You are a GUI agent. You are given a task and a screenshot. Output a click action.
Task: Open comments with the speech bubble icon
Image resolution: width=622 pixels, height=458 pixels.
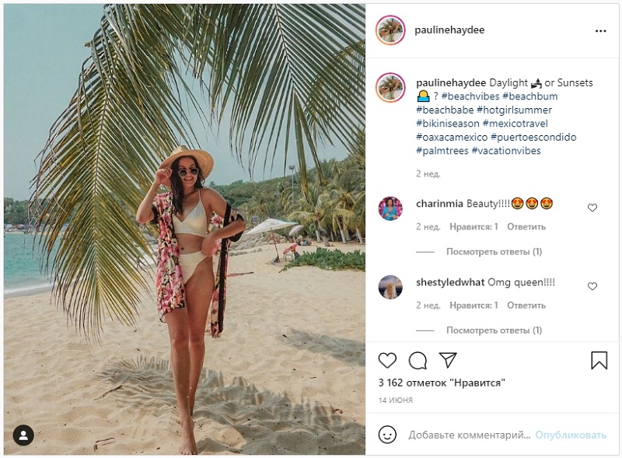(418, 360)
